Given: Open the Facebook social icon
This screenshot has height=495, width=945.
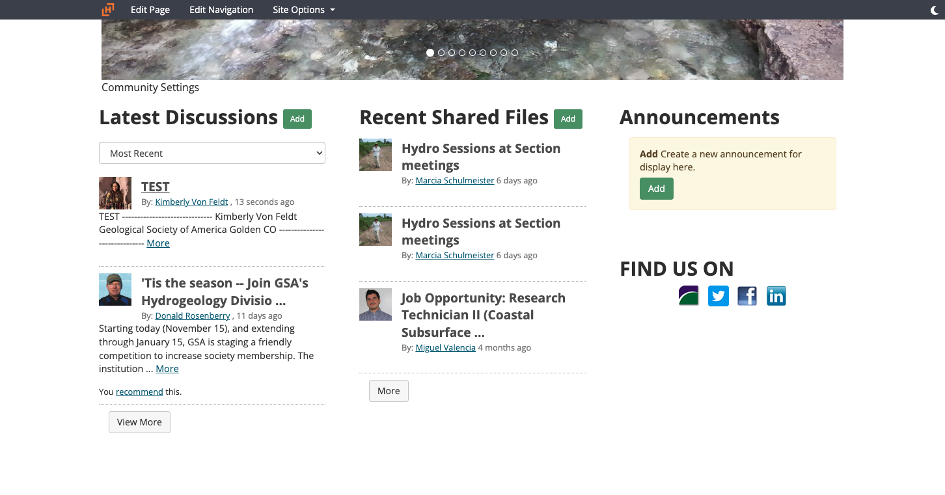Looking at the screenshot, I should [747, 296].
